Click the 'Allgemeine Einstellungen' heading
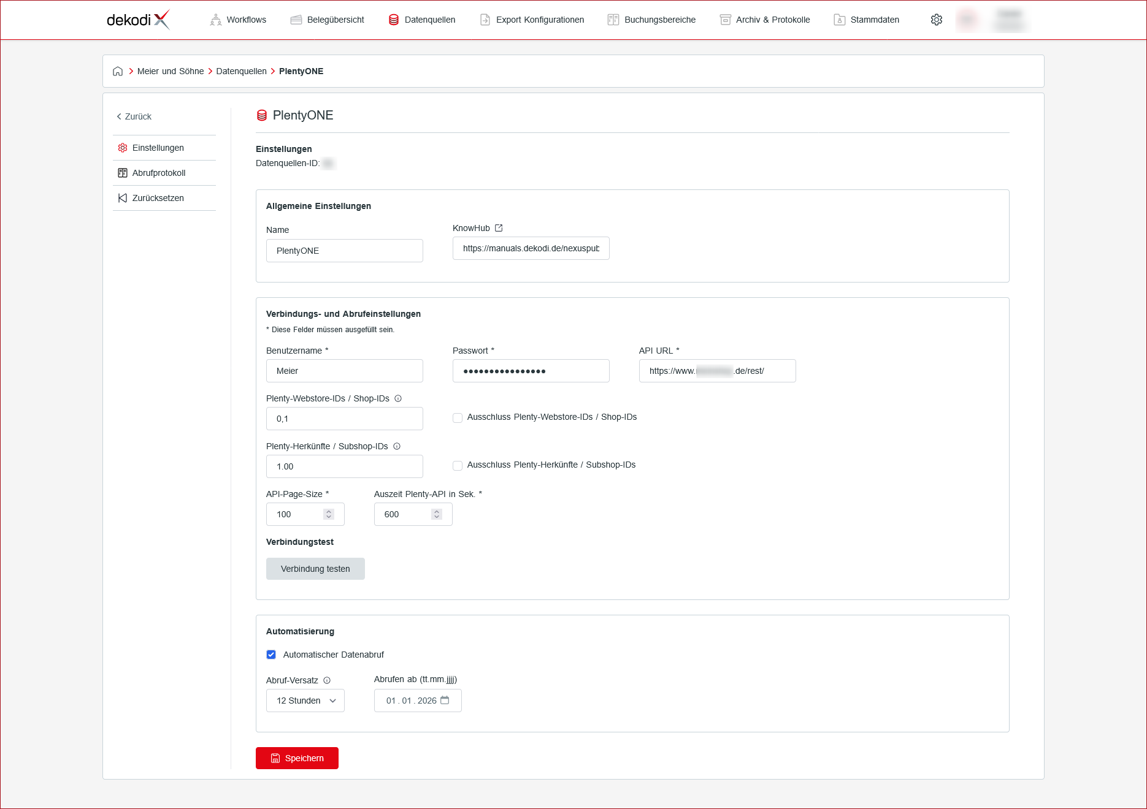Image resolution: width=1147 pixels, height=809 pixels. [x=318, y=206]
